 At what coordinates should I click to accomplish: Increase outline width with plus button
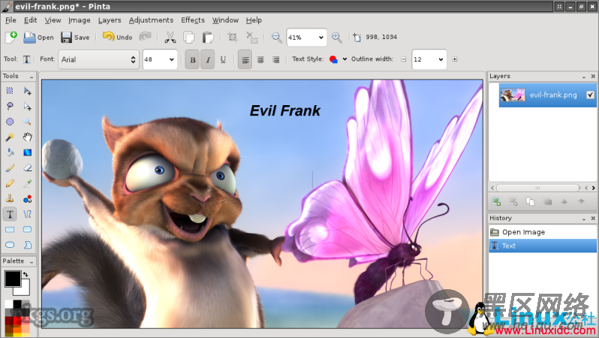click(455, 59)
